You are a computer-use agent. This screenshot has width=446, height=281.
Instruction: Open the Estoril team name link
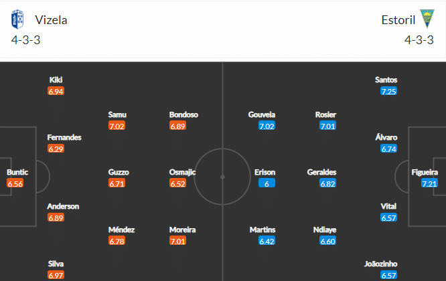click(x=398, y=20)
